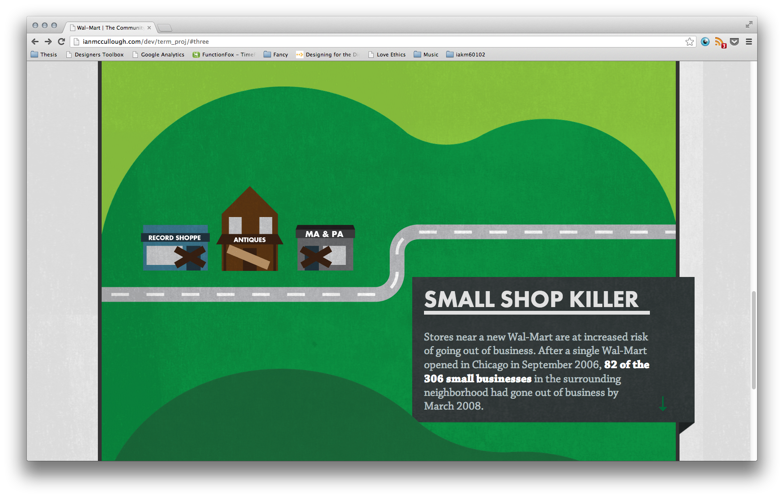Go forward with the browser forward arrow
Viewport: 784px width, 498px height.
[x=48, y=41]
